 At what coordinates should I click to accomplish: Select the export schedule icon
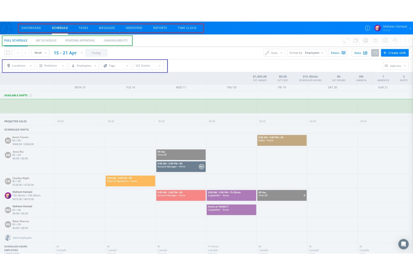tap(375, 40)
